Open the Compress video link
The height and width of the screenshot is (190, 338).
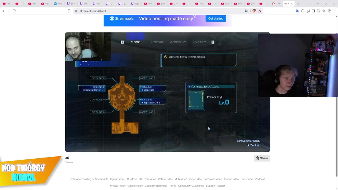213,179
